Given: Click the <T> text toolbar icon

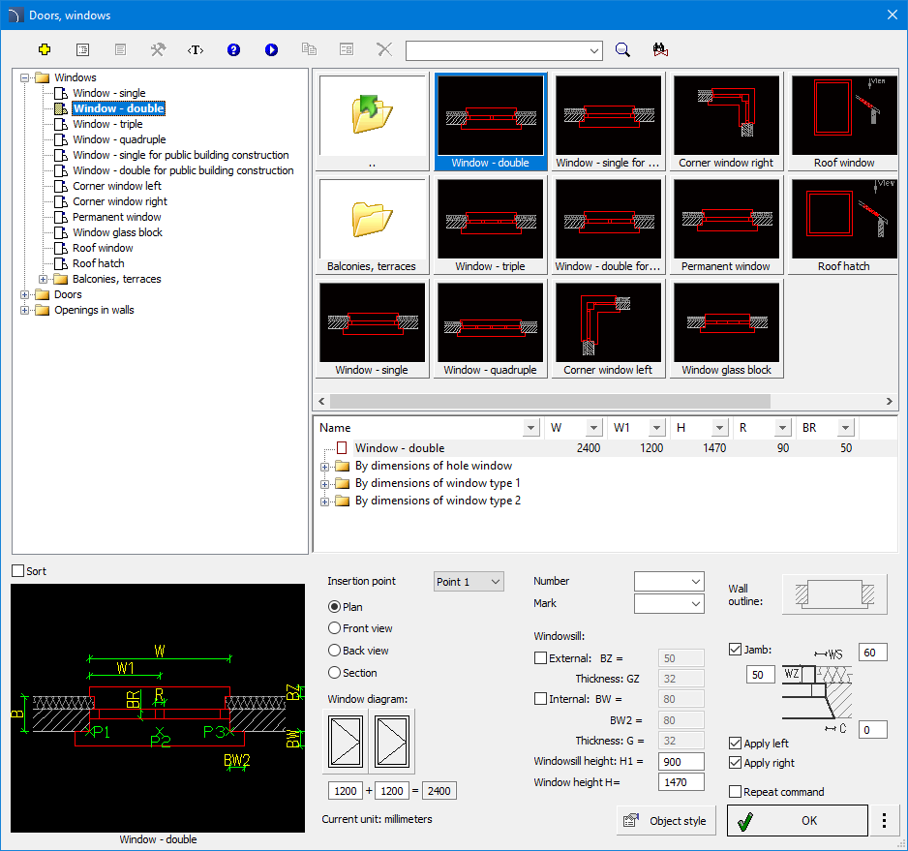Looking at the screenshot, I should click(196, 50).
